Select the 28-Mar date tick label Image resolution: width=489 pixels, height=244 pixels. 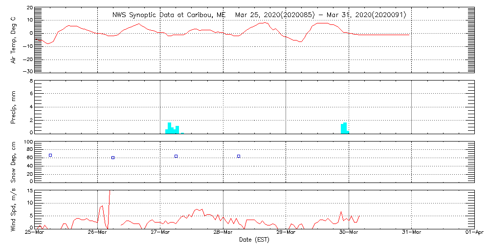click(223, 233)
